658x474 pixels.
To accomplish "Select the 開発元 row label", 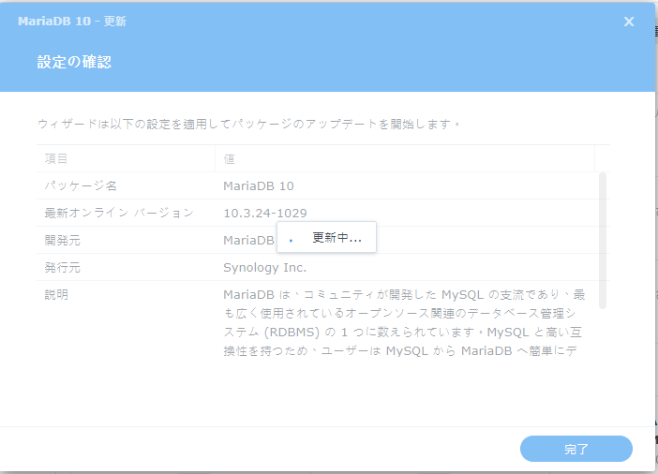I will [63, 241].
